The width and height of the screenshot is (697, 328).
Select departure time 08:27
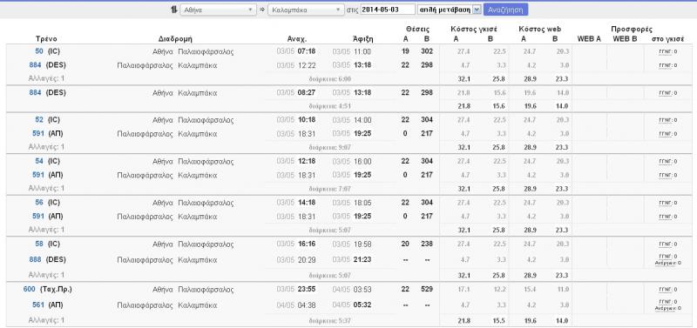pos(307,93)
